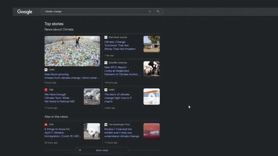Open '5 things to know for April 7' article
This screenshot has width=278, height=156.
tap(63, 133)
